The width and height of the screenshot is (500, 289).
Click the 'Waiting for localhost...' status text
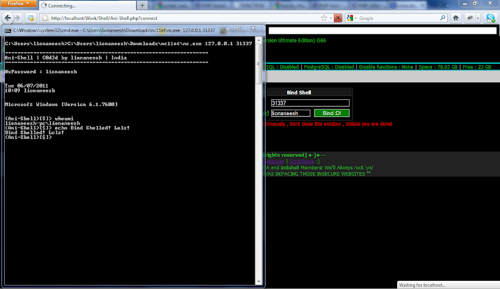(x=422, y=285)
